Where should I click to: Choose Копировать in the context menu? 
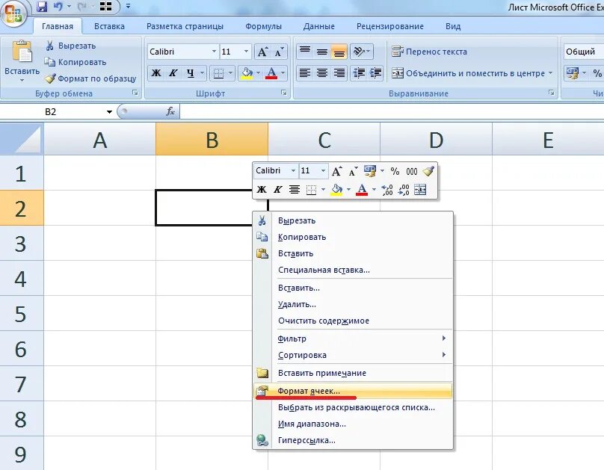[x=353, y=237]
